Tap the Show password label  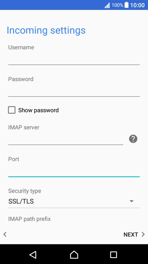pyautogui.click(x=38, y=110)
